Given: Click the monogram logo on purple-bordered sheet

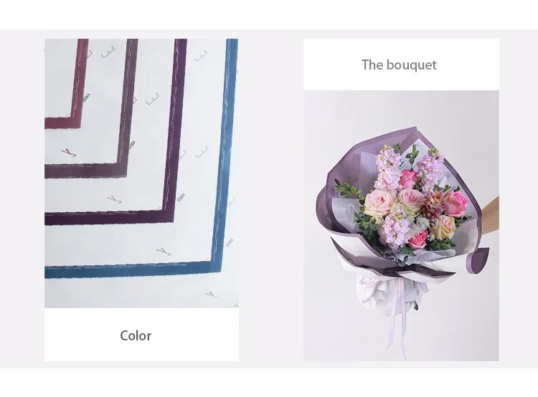Looking at the screenshot, I should (x=114, y=199).
